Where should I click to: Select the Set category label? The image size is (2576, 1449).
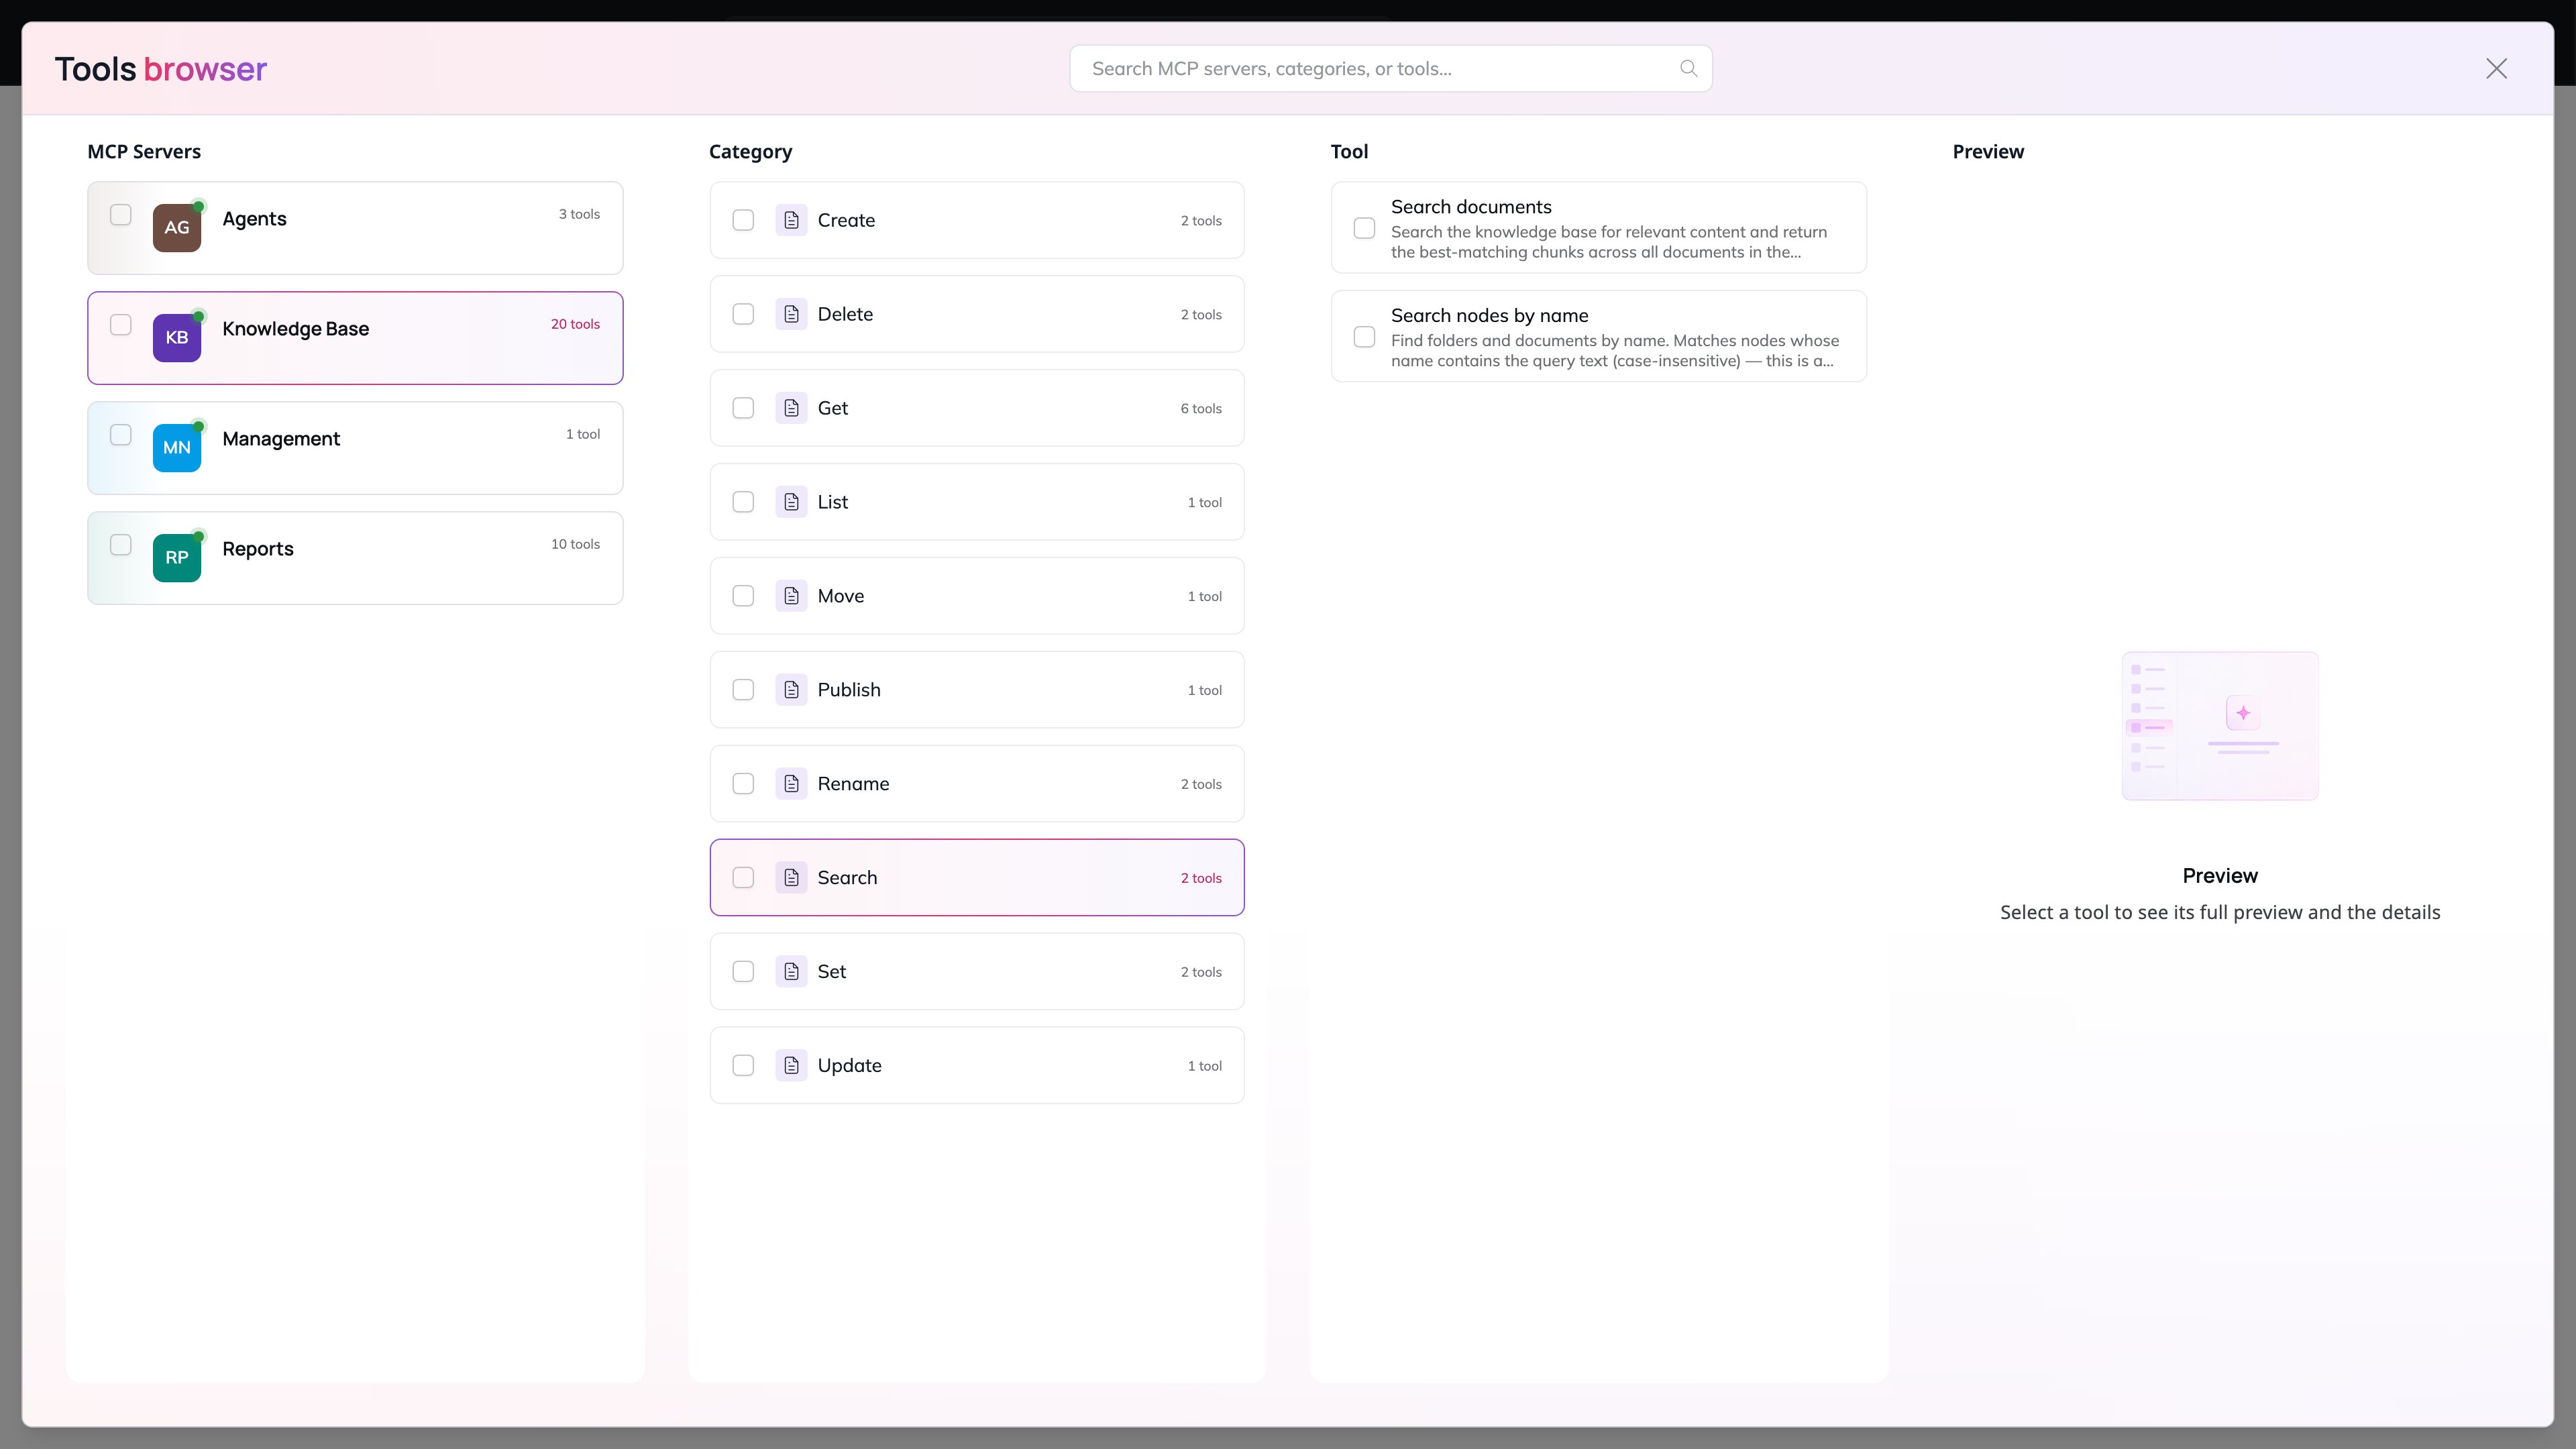tap(831, 972)
